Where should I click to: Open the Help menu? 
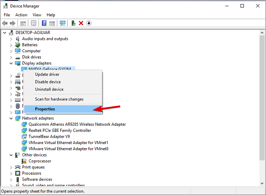coord(51,15)
